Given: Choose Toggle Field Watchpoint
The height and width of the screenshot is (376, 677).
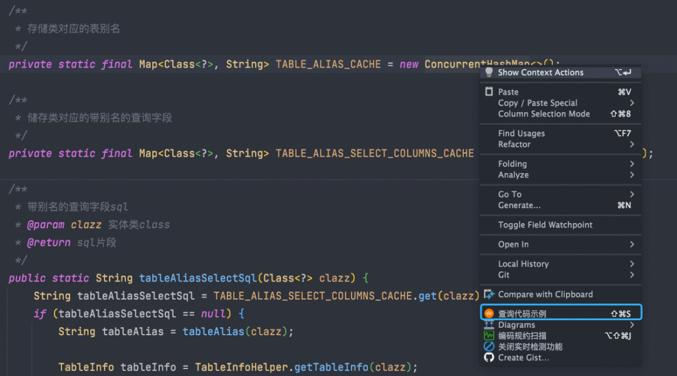Looking at the screenshot, I should tap(560, 225).
